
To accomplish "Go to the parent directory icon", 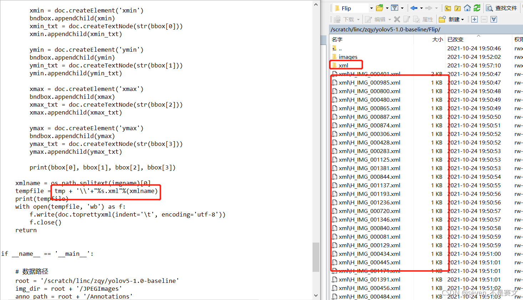I will click(x=448, y=8).
